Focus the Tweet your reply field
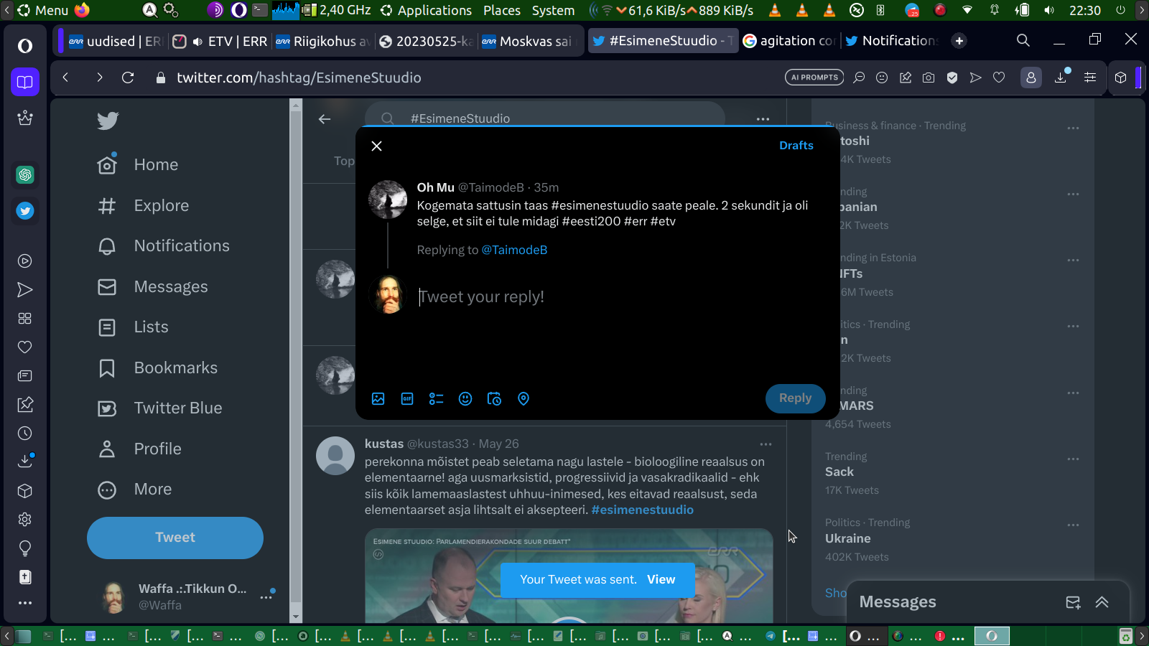1149x646 pixels. click(x=618, y=296)
